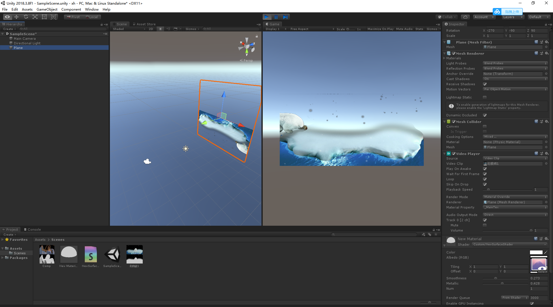Select the 北极熊1 video asset thumbnail
553x307 pixels.
pos(134,254)
